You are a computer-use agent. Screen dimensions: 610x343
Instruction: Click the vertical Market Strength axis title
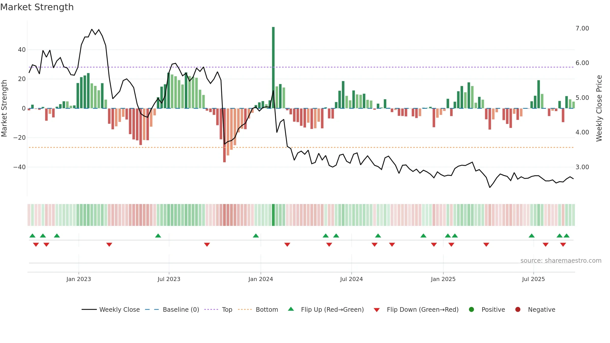(4, 108)
